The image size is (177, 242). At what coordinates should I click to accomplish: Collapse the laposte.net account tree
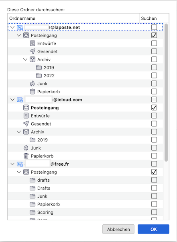[12, 27]
